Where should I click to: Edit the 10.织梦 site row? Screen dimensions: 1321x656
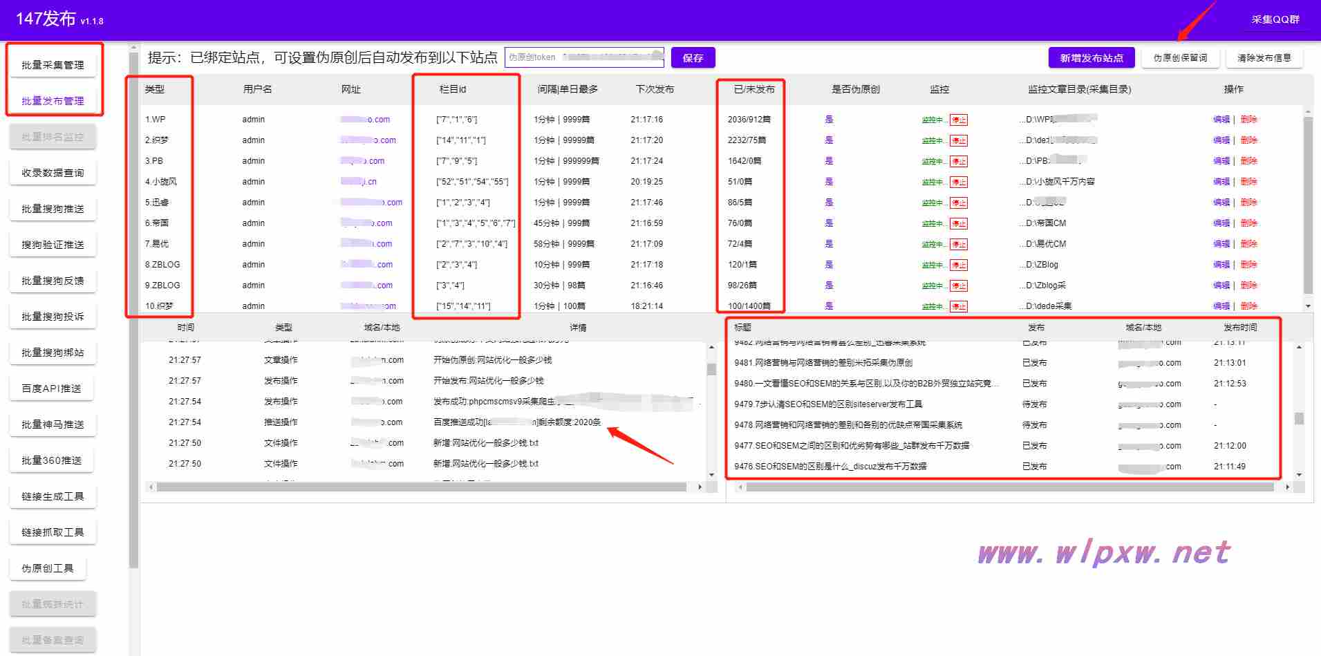pos(1221,306)
